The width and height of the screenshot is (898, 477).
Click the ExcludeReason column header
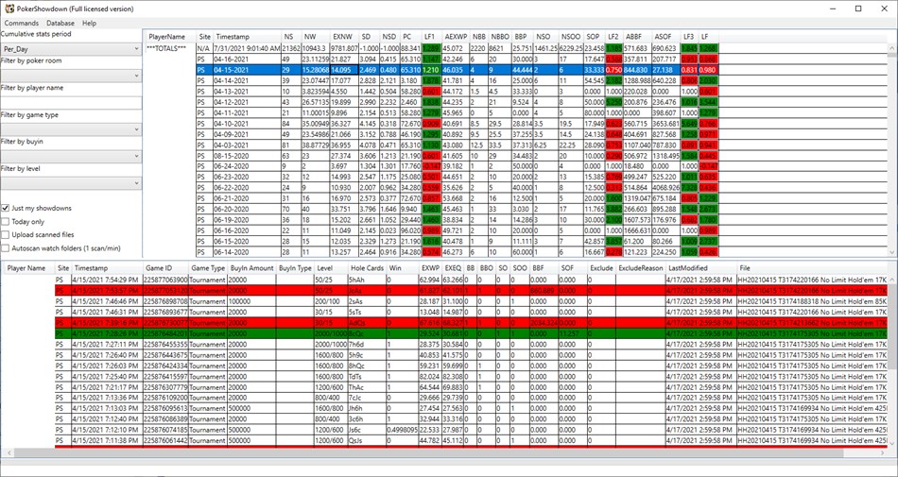coord(640,267)
